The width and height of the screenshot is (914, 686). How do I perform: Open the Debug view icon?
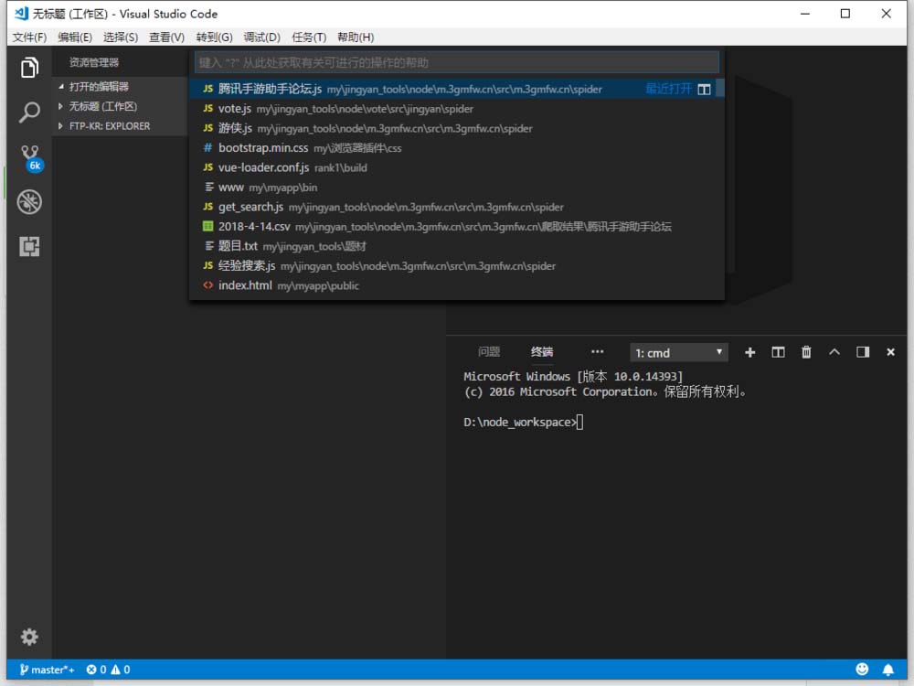coord(29,202)
